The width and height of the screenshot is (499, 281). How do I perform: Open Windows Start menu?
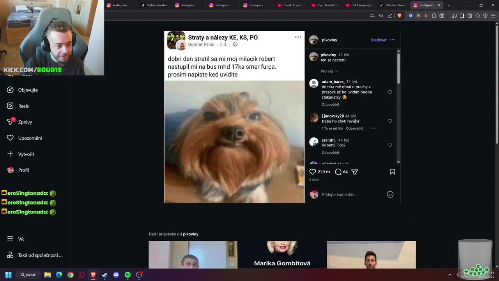(8, 275)
